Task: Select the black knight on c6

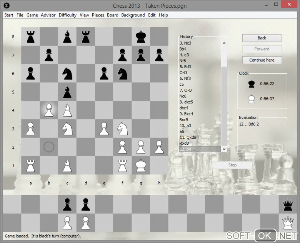Action: [67, 74]
